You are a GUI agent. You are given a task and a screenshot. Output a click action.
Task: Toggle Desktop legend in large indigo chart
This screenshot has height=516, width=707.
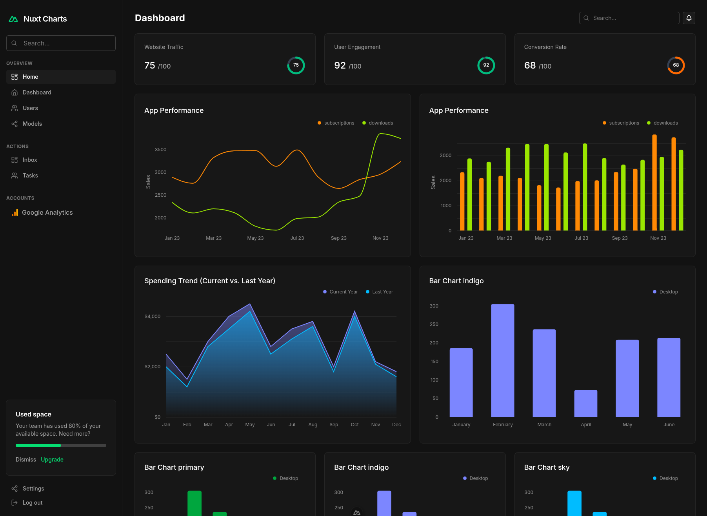pyautogui.click(x=665, y=292)
